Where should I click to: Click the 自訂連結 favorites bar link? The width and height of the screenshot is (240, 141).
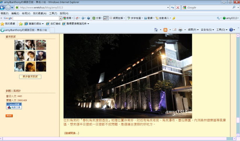tap(53, 24)
